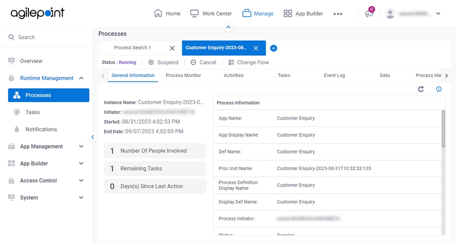Click the Runtime Management clock icon
Image resolution: width=456 pixels, height=243 pixels.
point(11,78)
